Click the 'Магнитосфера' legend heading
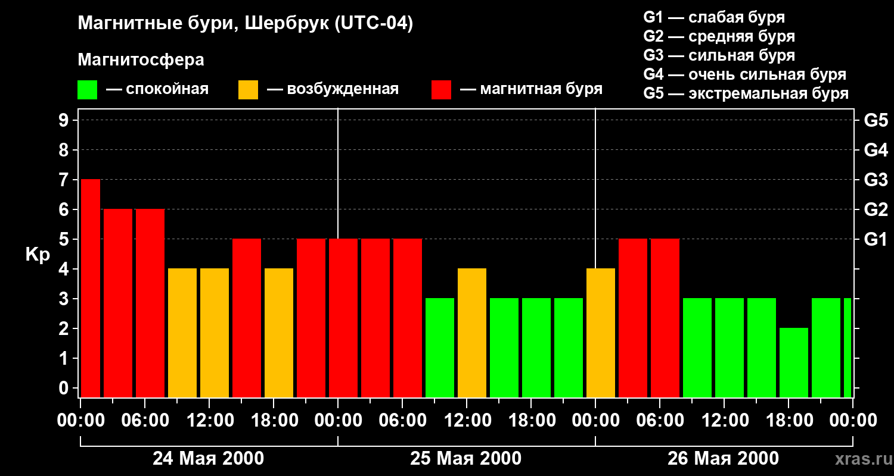 [x=141, y=60]
